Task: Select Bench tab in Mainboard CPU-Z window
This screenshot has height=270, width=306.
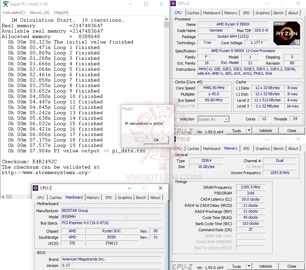Action: click(141, 198)
